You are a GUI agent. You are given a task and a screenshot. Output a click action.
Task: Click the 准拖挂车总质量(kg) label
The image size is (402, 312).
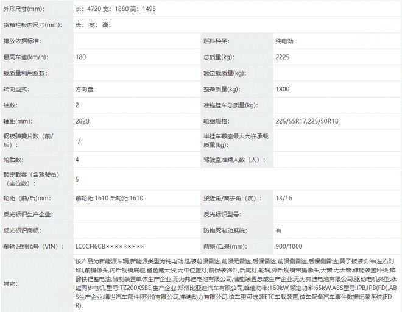[230, 105]
